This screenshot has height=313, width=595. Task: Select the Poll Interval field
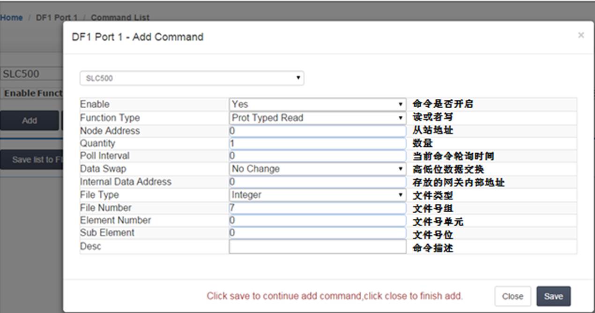tap(318, 156)
